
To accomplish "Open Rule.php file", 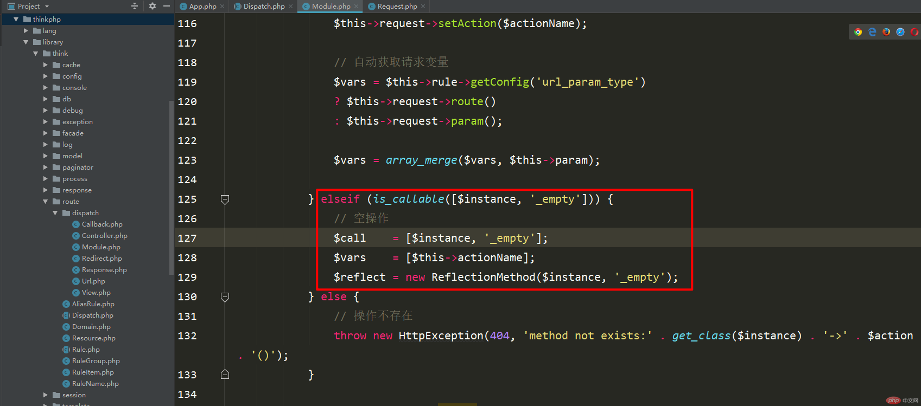I will point(86,349).
